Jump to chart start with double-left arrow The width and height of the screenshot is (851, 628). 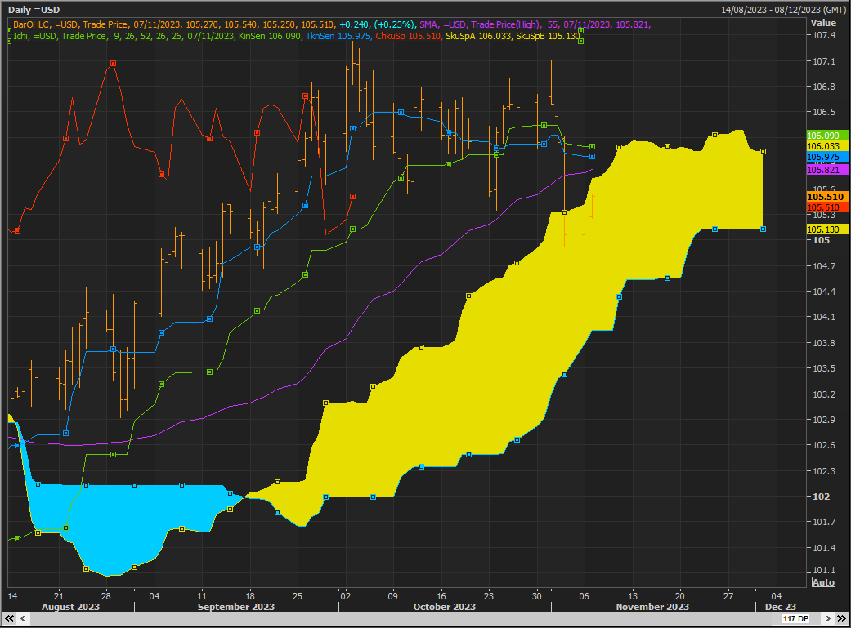10,618
